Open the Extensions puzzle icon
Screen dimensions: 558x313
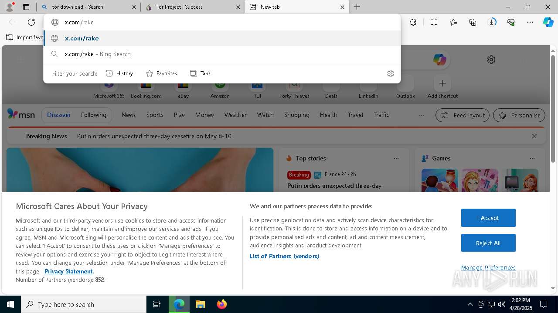[413, 22]
